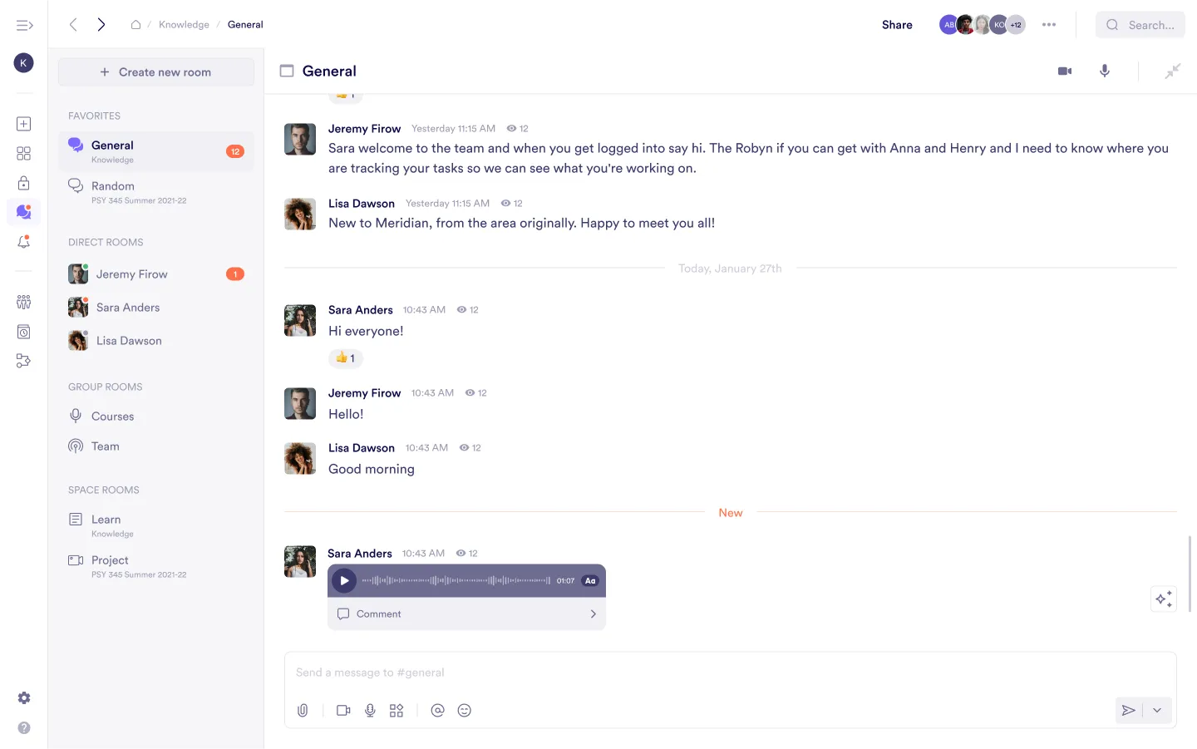Toggle the Aa transcript on Sara's voice message
Viewport: 1197px width, 749px height.
point(589,580)
